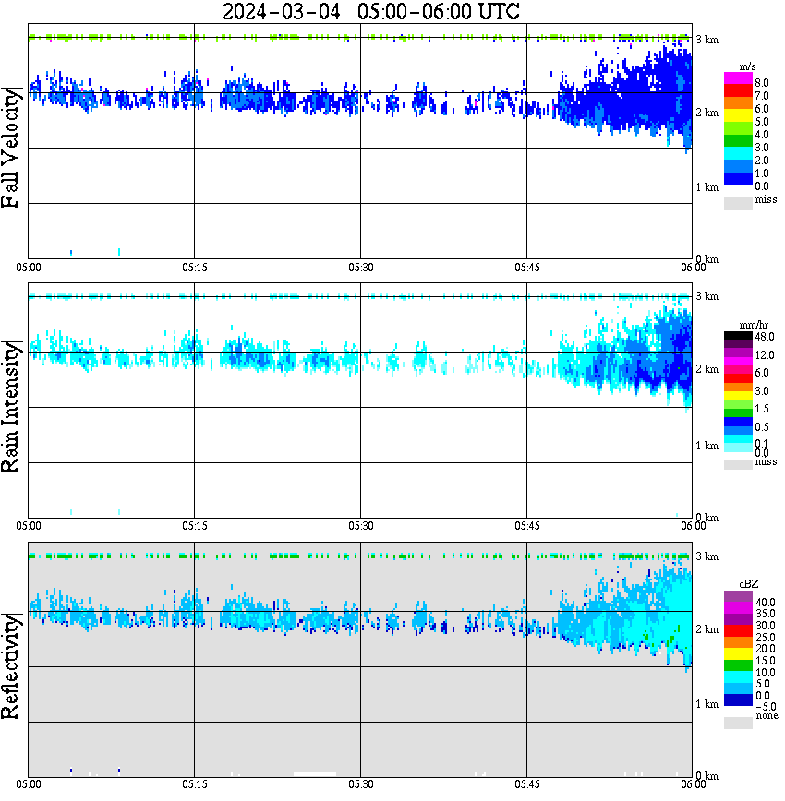Select the 40.0 dBZ legend swatch

(x=738, y=597)
